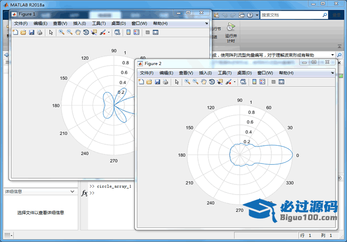Expand the details panel dropdown arrow
Screen dimensions: 347x242
pos(73,192)
